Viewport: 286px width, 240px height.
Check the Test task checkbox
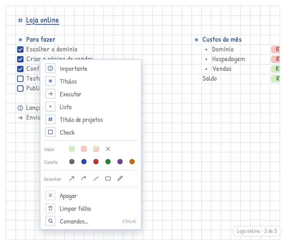click(x=20, y=79)
